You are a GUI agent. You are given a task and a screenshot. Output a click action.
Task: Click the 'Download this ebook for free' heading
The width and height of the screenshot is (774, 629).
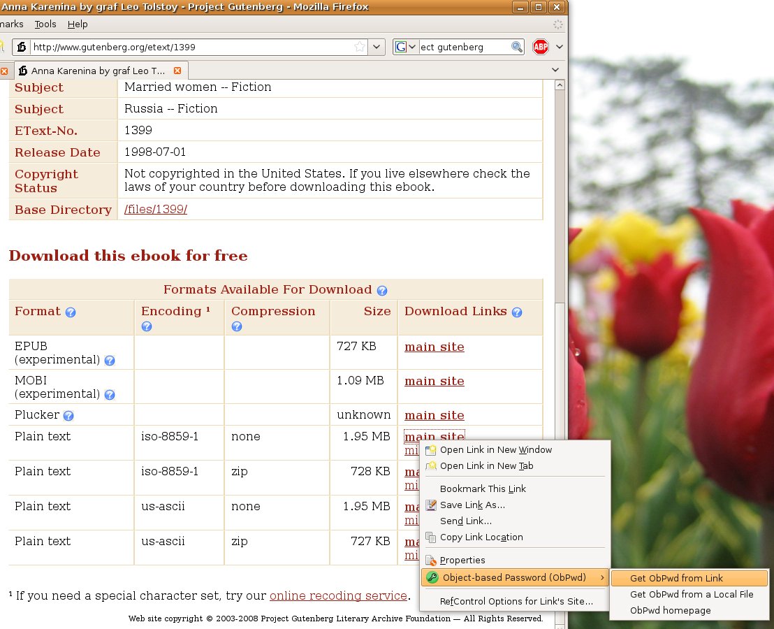click(129, 256)
